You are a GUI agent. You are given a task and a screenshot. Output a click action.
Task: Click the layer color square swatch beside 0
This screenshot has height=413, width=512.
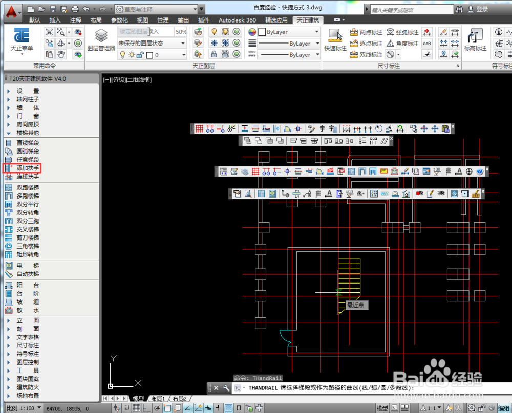(x=150, y=55)
